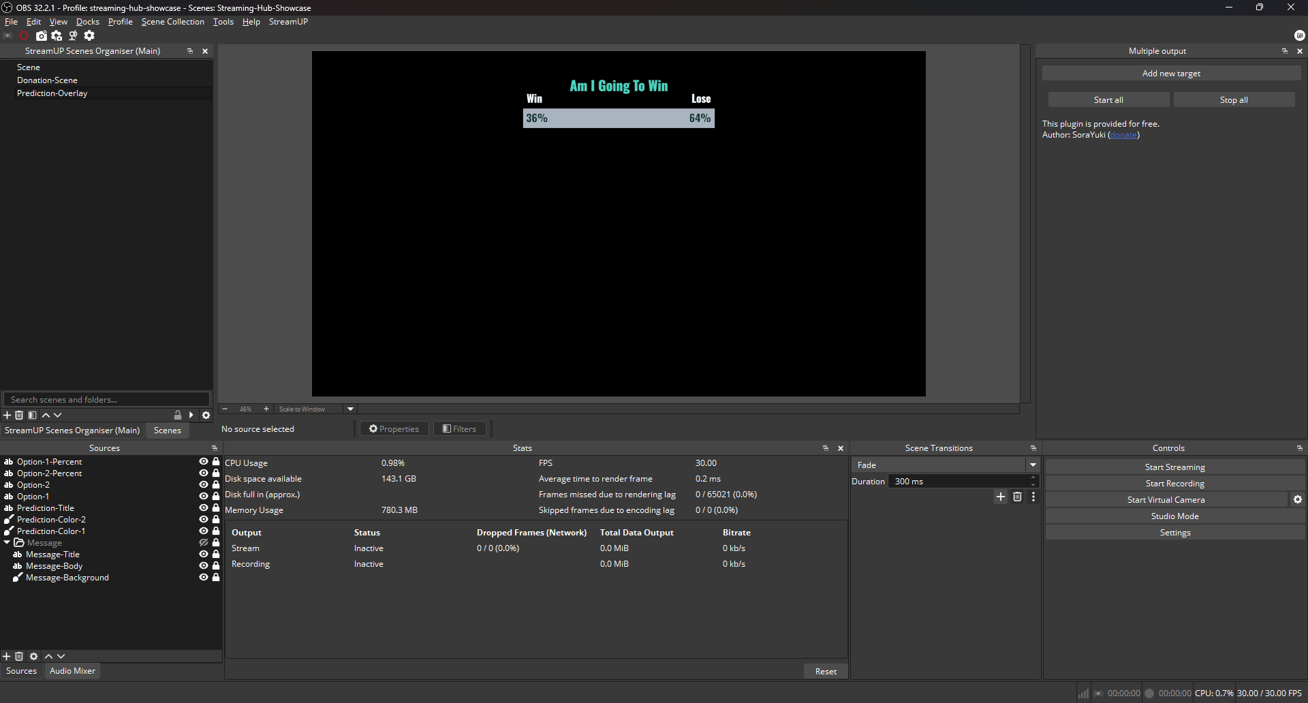Add a new source with plus icon

tap(7, 656)
